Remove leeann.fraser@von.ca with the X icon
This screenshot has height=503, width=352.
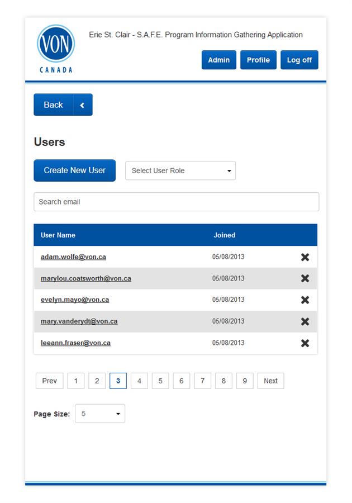pos(305,343)
